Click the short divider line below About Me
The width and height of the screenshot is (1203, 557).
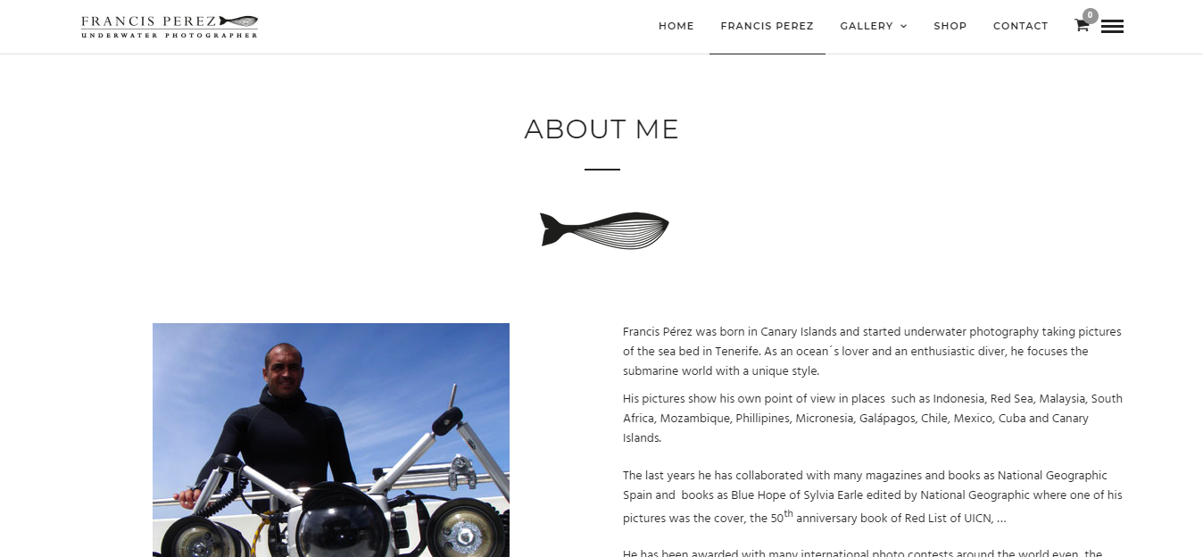[x=602, y=170]
